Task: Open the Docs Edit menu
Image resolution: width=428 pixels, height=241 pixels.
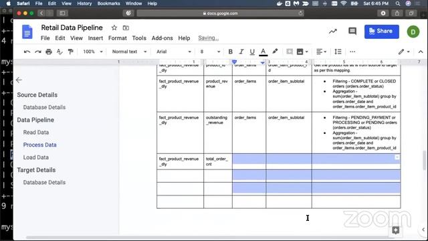Action: [x=60, y=38]
